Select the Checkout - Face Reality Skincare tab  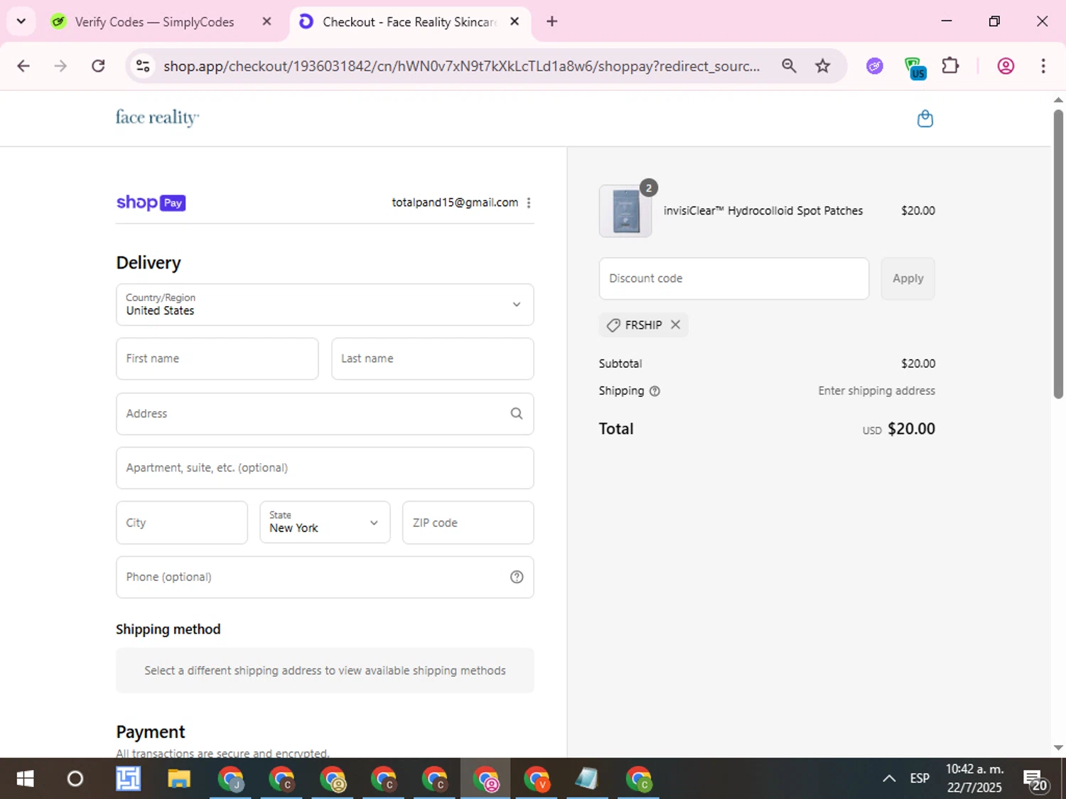click(x=409, y=22)
